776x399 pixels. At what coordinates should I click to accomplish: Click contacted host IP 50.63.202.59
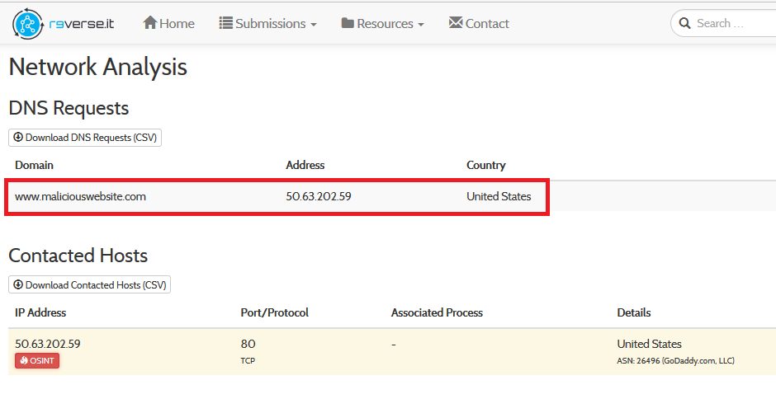point(48,344)
